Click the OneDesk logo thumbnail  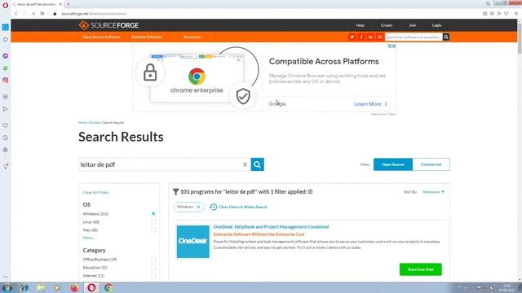coord(193,242)
